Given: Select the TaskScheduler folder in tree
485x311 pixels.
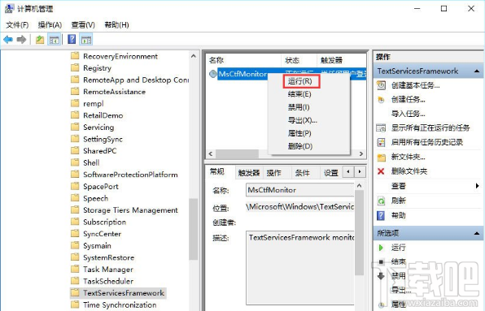Looking at the screenshot, I should point(108,281).
